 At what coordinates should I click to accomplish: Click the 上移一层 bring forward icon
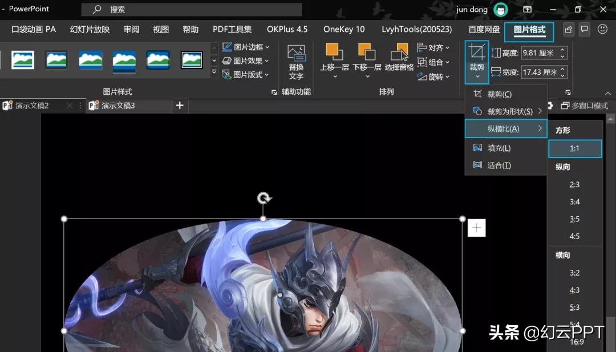(x=334, y=52)
